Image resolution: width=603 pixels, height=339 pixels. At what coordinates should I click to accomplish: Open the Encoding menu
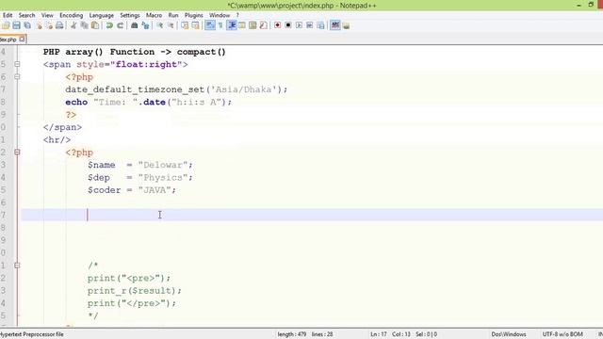72,15
